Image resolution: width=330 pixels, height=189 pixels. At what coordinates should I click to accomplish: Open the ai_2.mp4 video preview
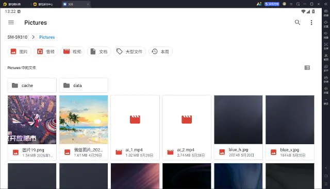coord(187,119)
